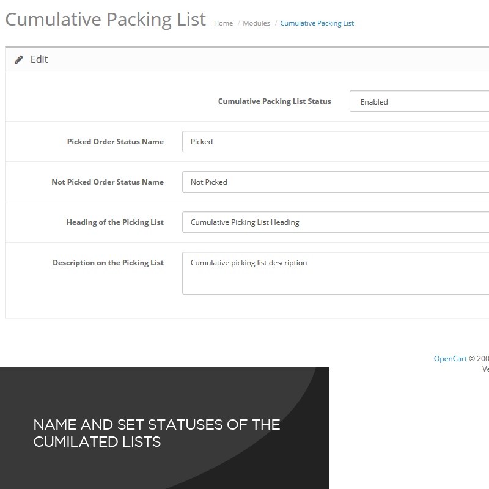Click the Description on the Picking List label
The image size is (489, 489).
pyautogui.click(x=108, y=263)
